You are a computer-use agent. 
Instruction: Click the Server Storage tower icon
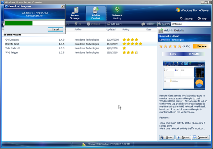[75, 10]
